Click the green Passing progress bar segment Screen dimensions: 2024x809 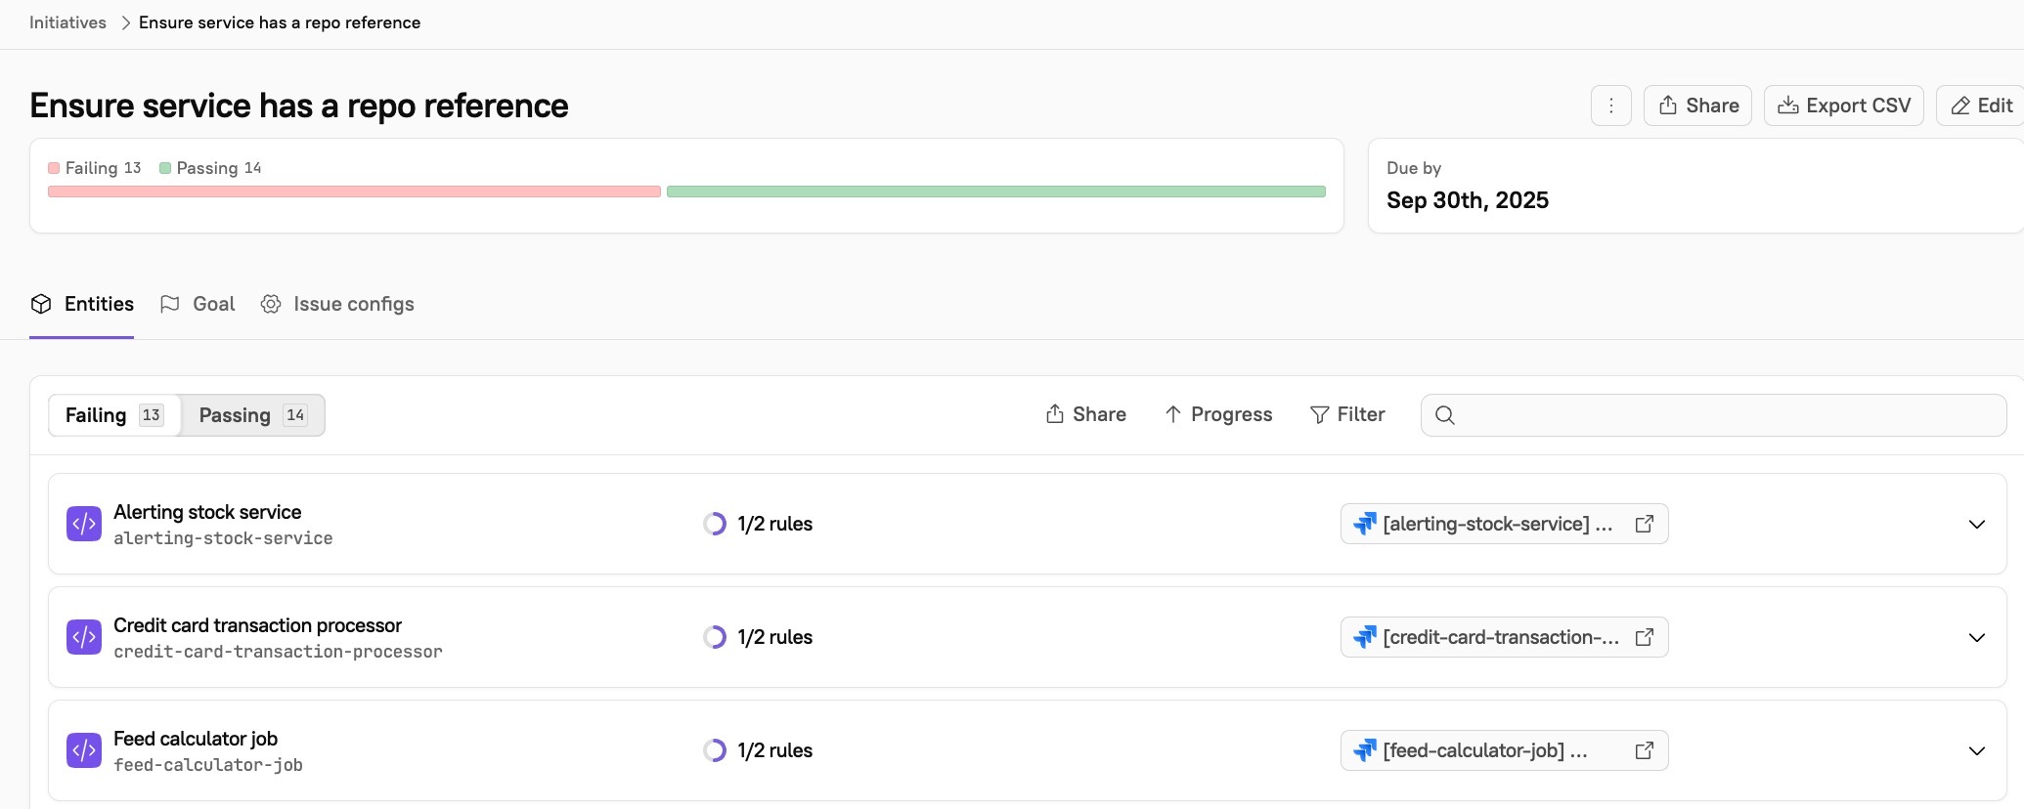(x=995, y=192)
